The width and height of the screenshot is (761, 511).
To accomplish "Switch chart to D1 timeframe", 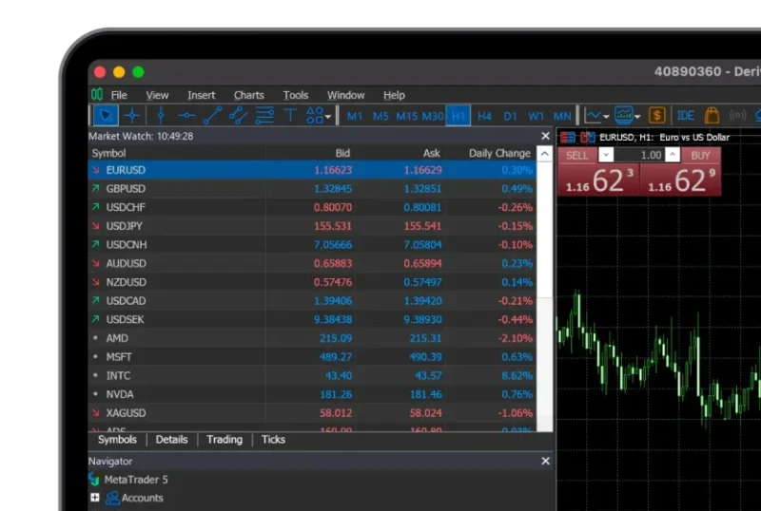I will [x=510, y=117].
